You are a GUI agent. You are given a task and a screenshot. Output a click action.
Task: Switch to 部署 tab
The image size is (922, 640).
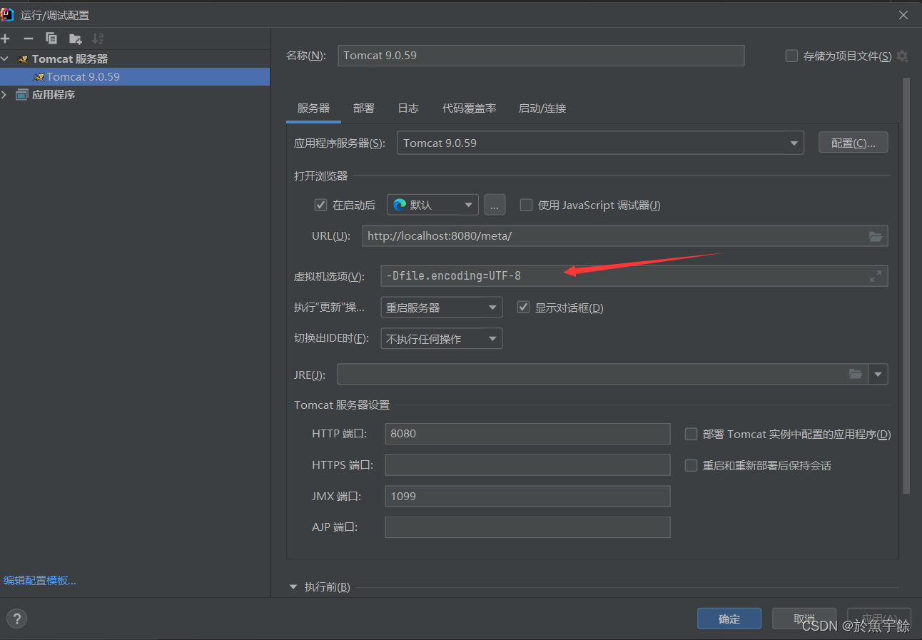363,108
